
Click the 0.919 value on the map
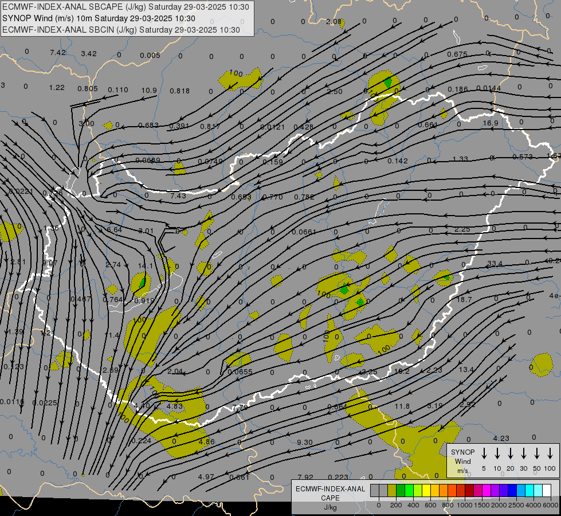(x=144, y=301)
